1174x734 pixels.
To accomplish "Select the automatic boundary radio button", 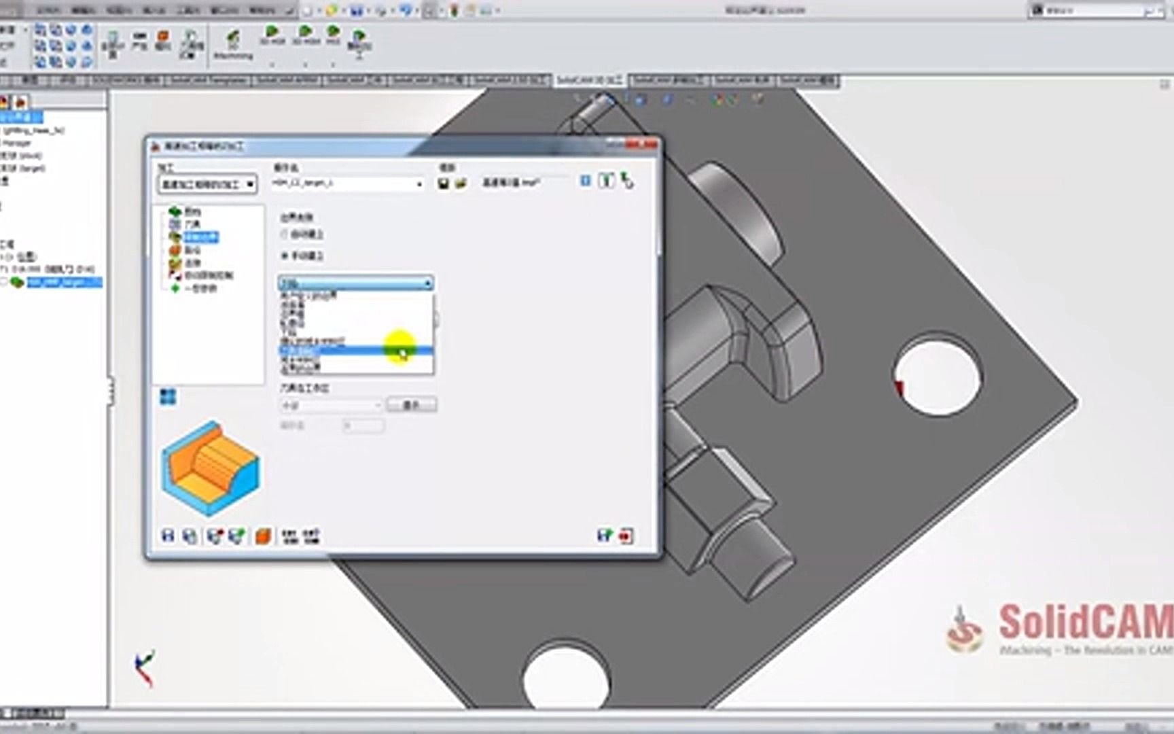I will point(283,234).
